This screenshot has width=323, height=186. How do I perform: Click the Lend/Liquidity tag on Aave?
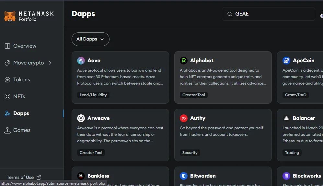pyautogui.click(x=93, y=95)
